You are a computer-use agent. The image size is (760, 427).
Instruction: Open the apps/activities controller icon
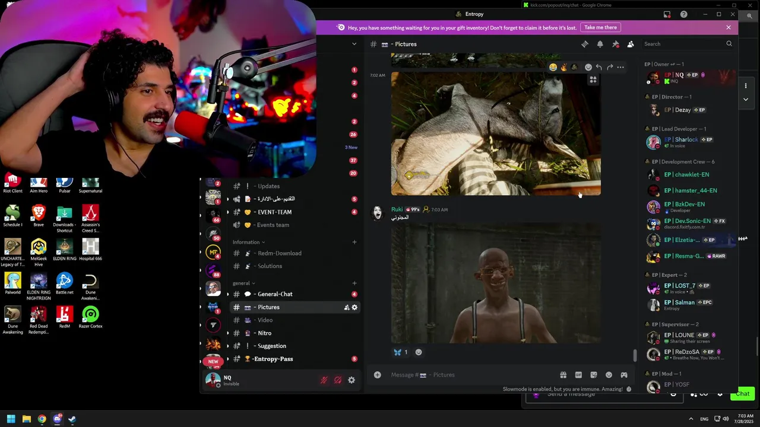click(x=624, y=375)
